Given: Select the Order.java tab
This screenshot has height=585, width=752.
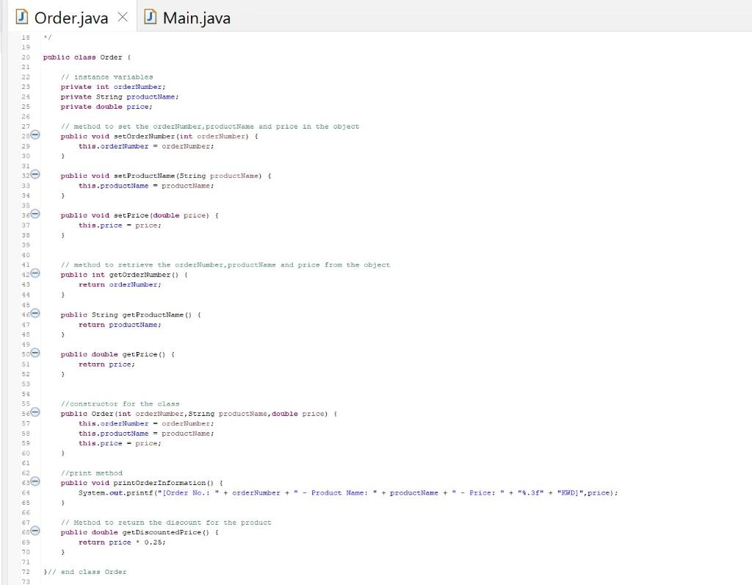Looking at the screenshot, I should tap(70, 16).
